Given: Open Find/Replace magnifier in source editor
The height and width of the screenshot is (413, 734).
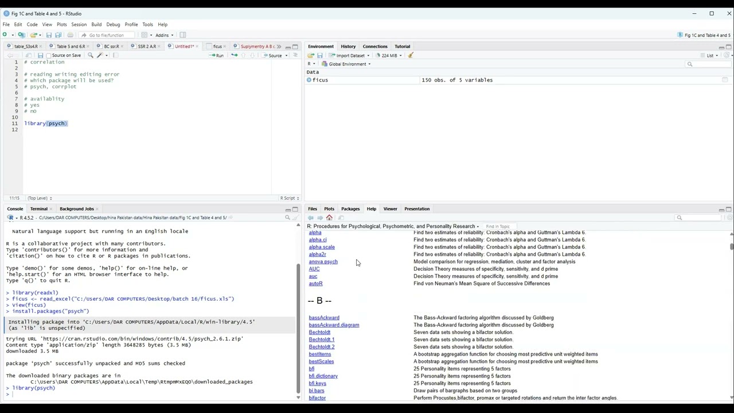Looking at the screenshot, I should pyautogui.click(x=90, y=56).
